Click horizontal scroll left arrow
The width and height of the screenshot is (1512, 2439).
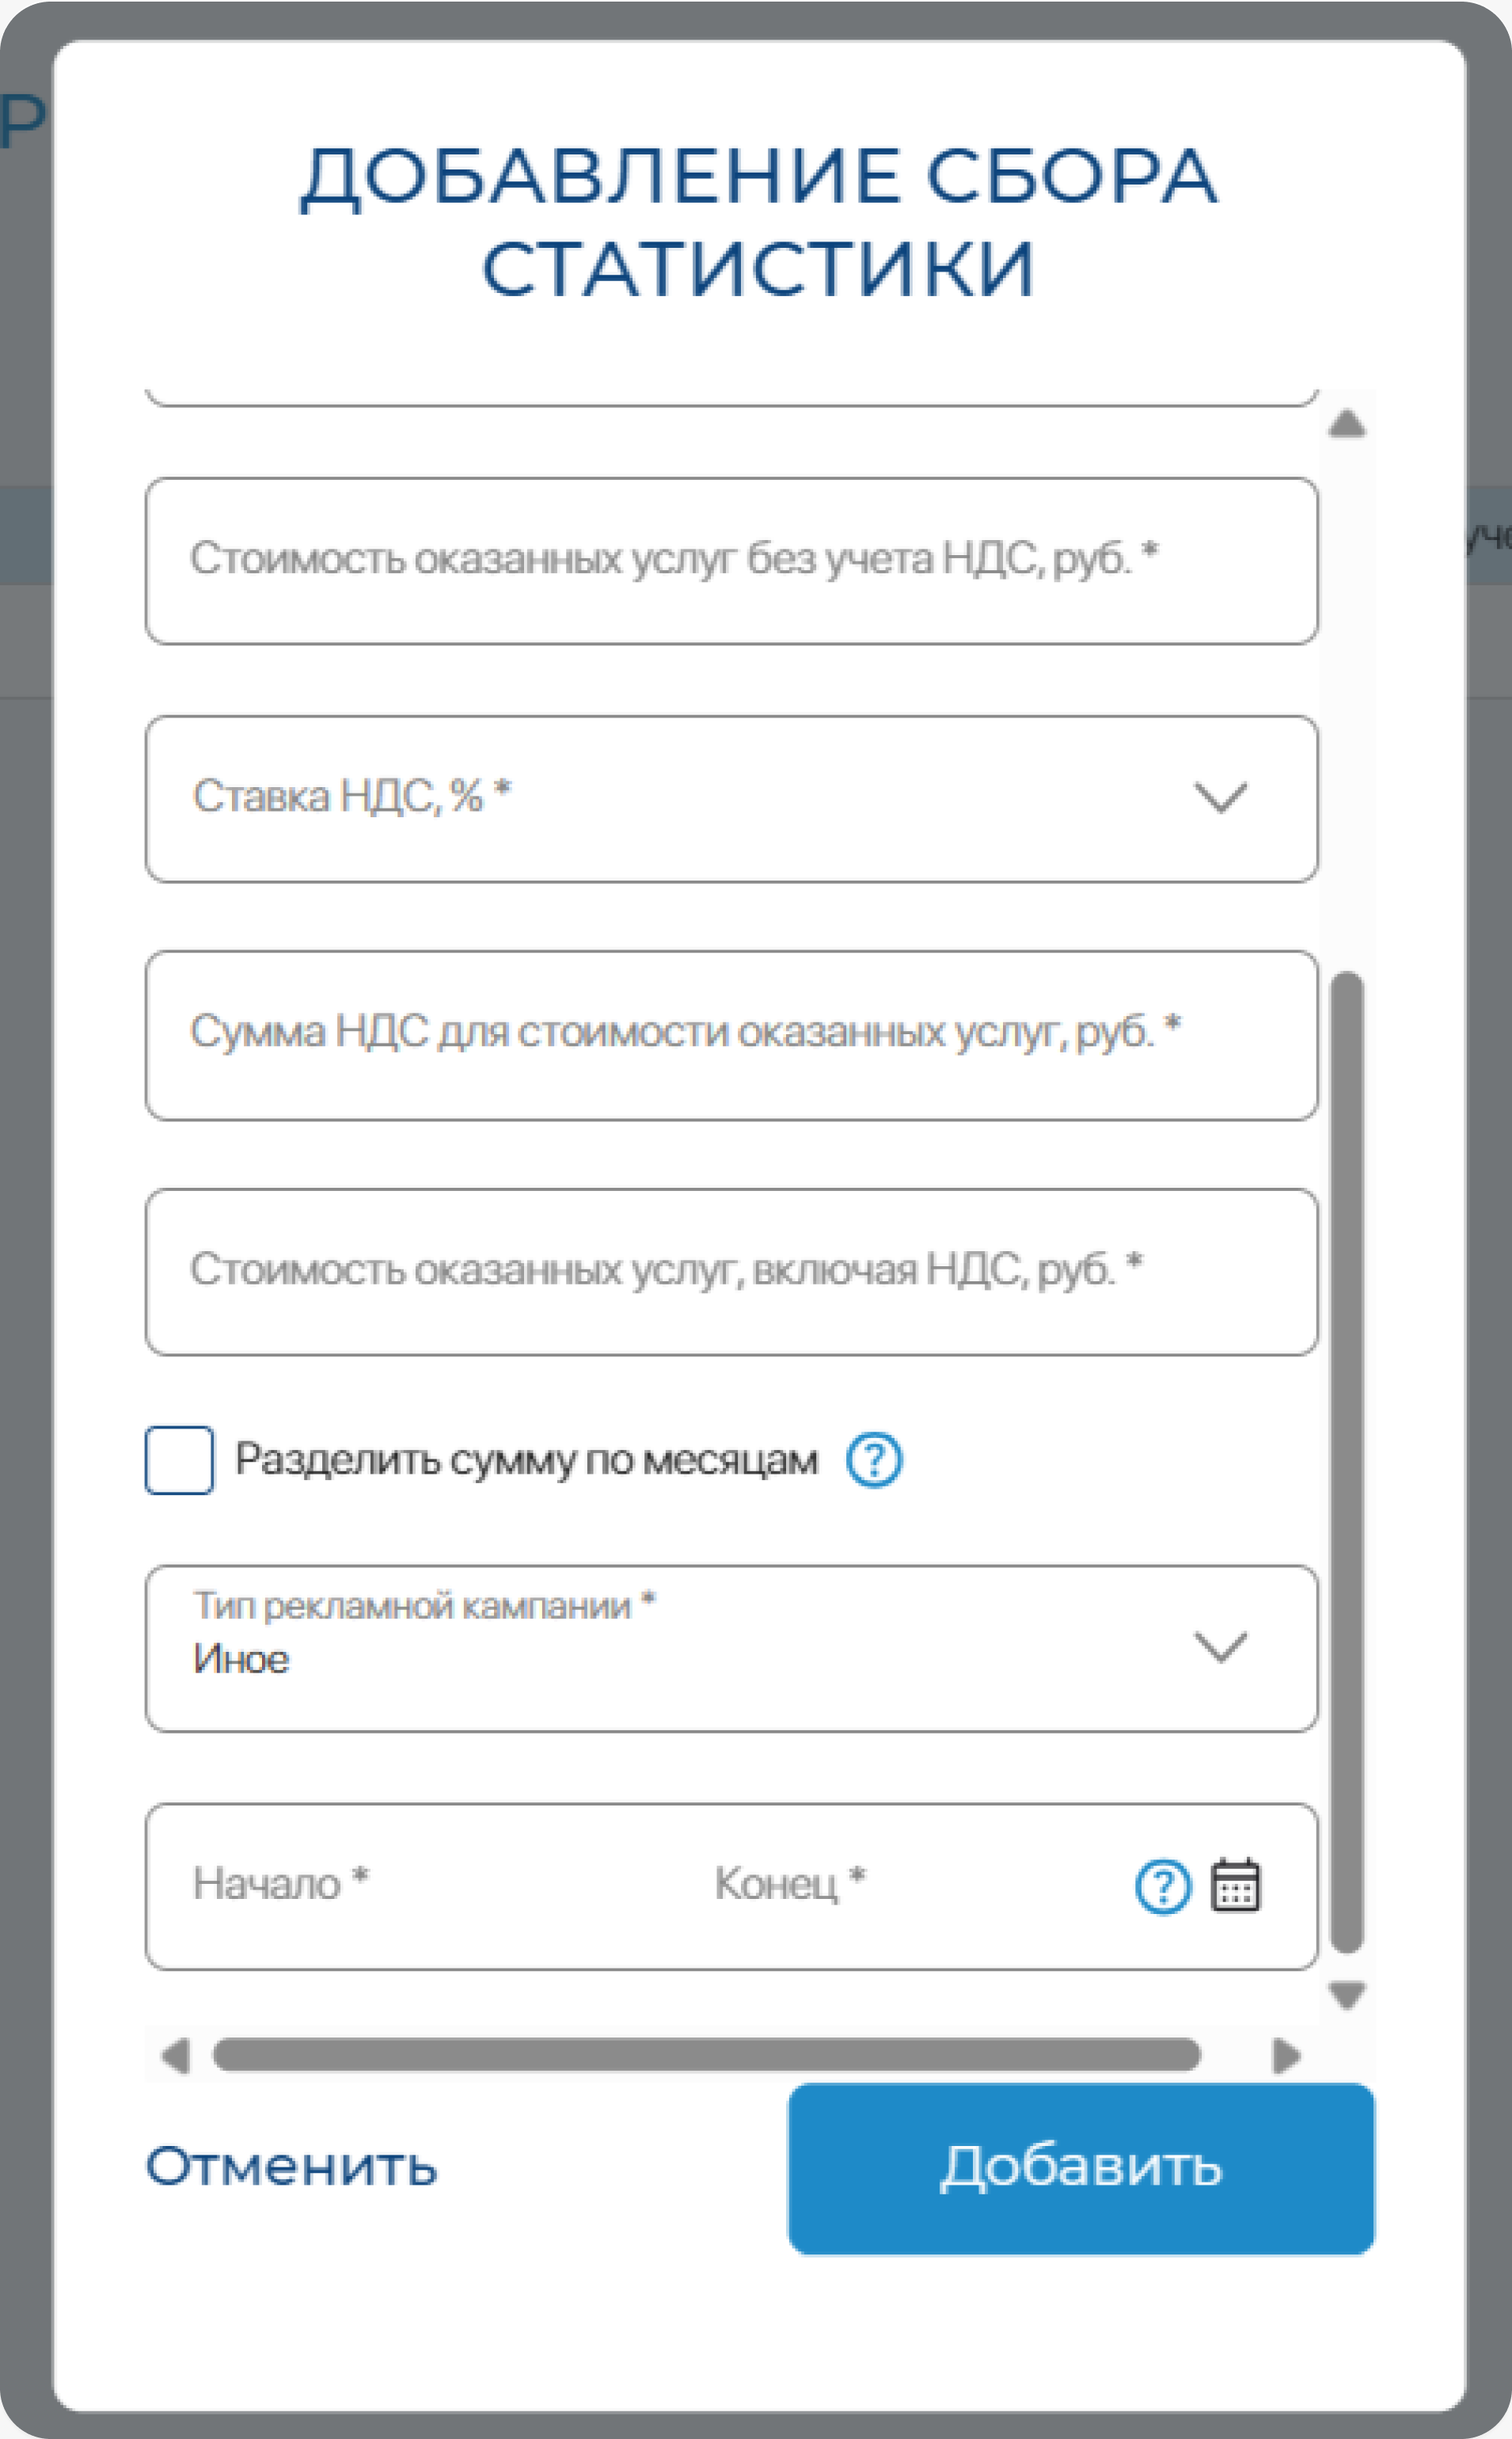pyautogui.click(x=176, y=2056)
